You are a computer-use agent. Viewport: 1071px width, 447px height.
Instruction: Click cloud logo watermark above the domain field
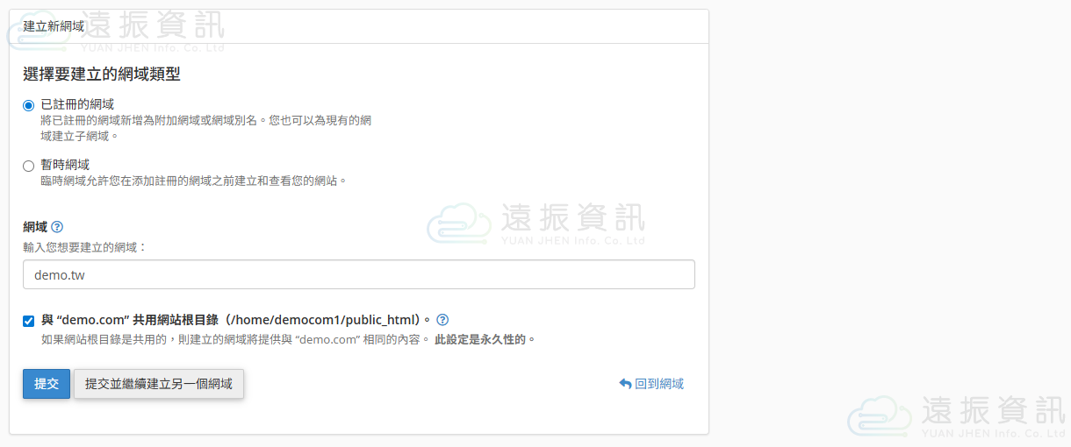[458, 223]
